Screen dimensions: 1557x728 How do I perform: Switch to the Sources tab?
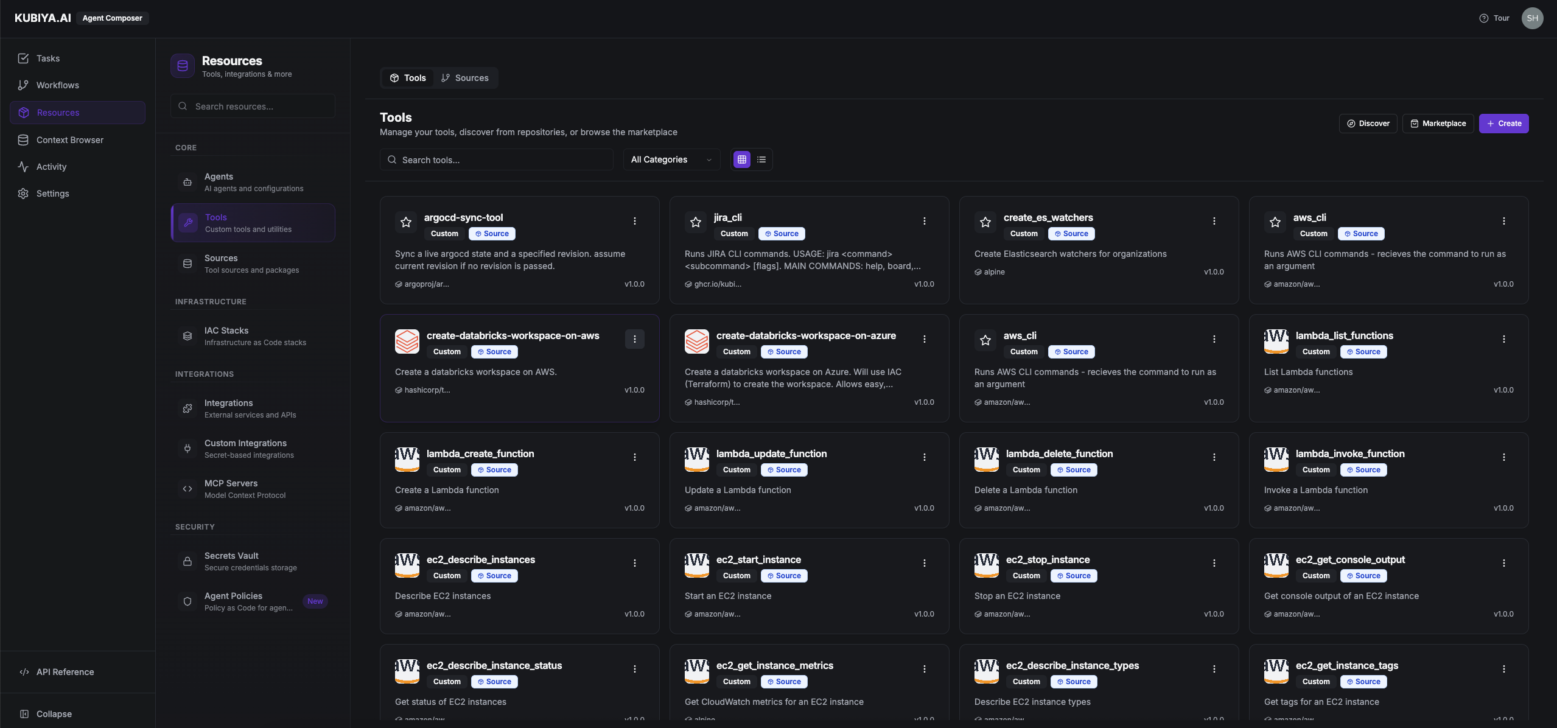[464, 78]
